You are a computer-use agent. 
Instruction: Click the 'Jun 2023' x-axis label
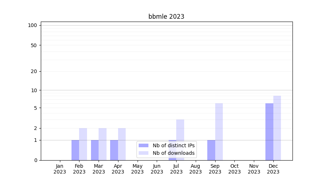pyautogui.click(x=157, y=169)
